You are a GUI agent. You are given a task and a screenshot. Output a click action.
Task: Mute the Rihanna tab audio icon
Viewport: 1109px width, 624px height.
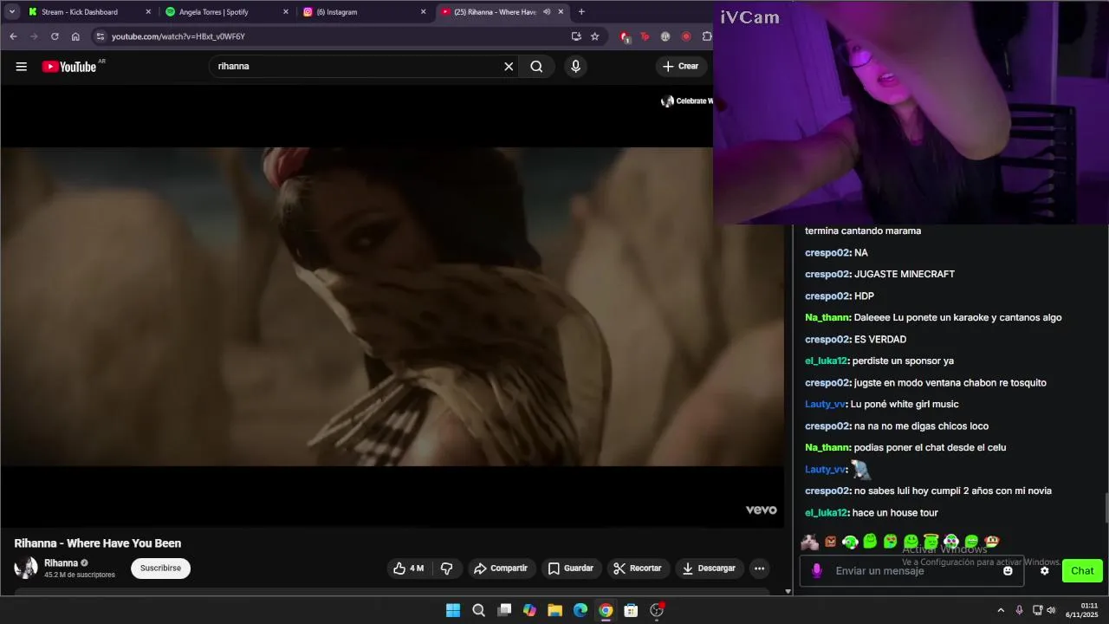tap(547, 12)
